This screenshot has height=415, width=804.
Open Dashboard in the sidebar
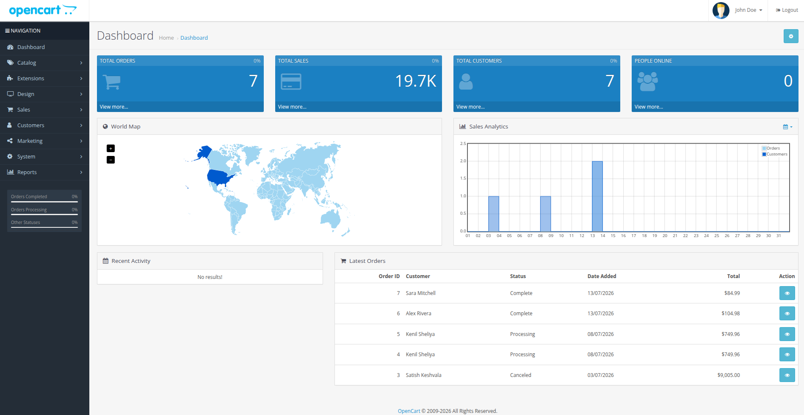[x=44, y=47]
